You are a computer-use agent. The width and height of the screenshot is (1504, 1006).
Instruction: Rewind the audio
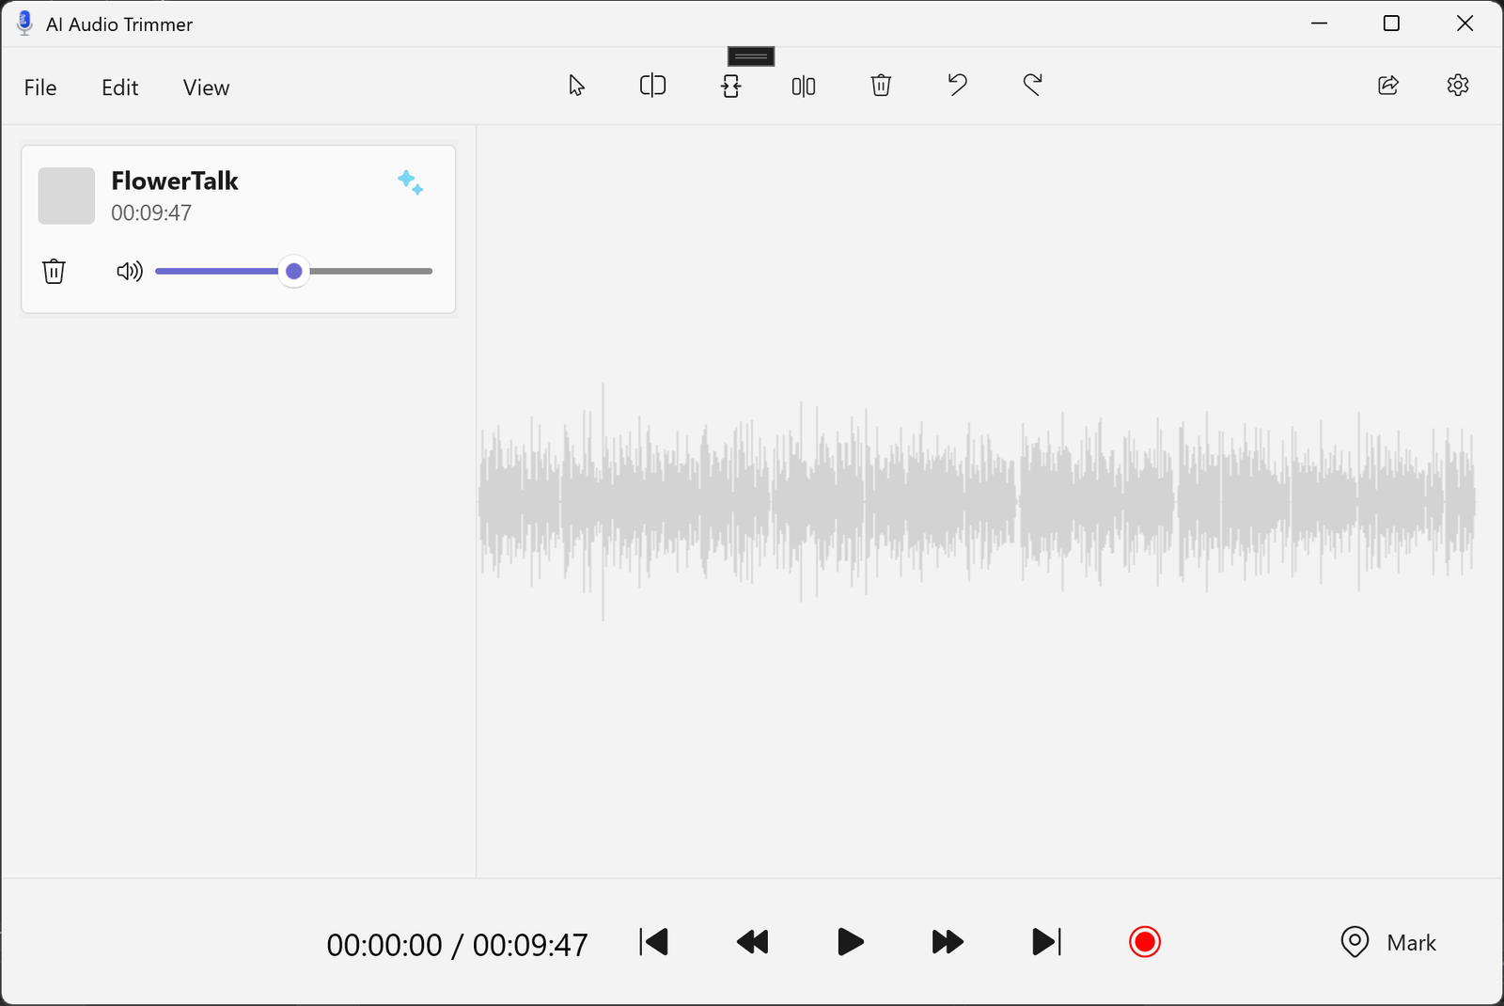click(x=752, y=942)
